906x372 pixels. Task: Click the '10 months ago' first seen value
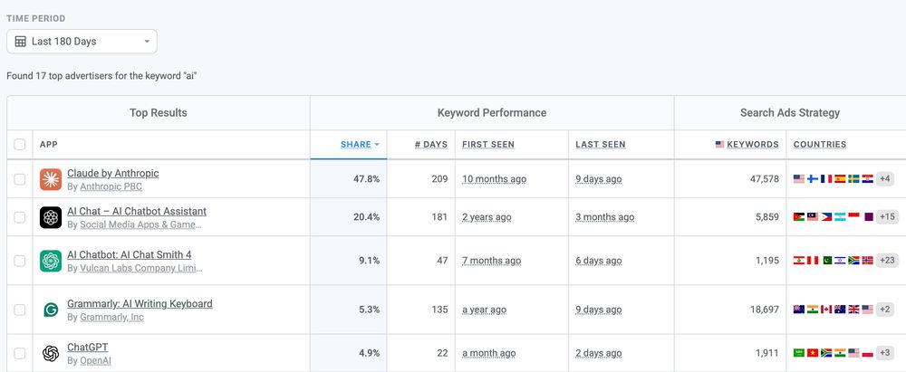[494, 179]
